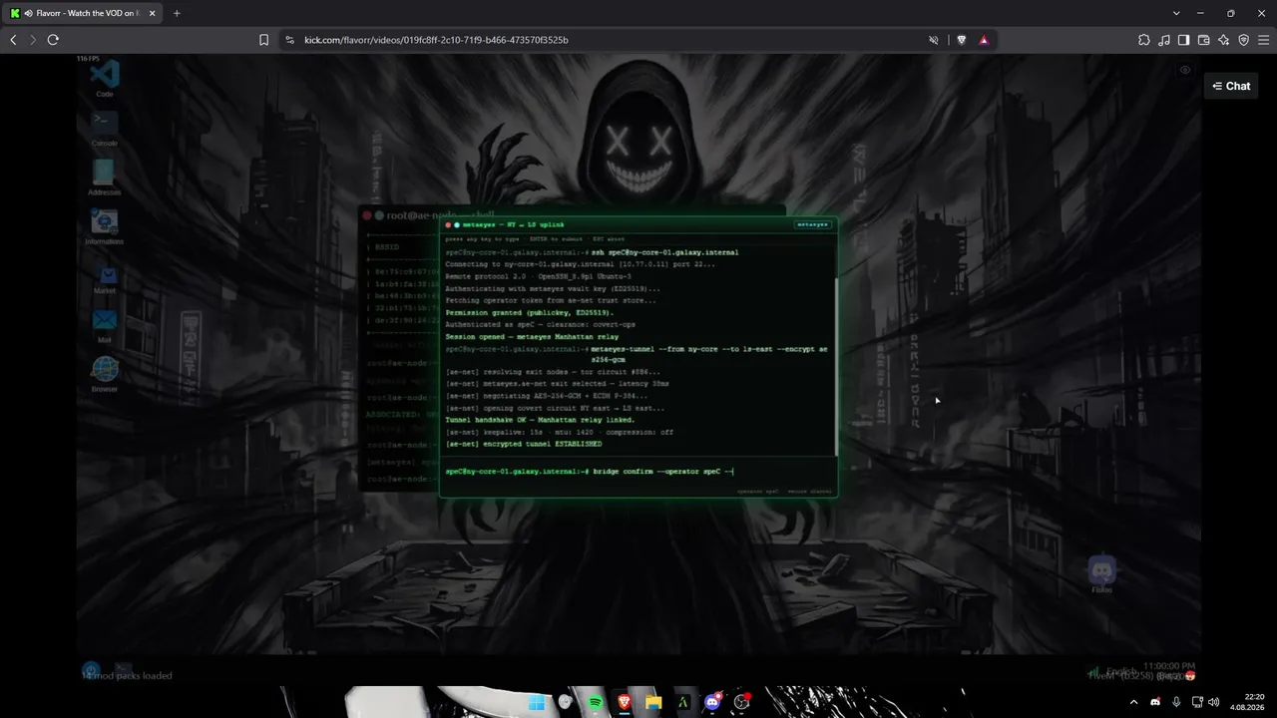
Task: Click the metaeyes badge in the terminal title bar
Action: coord(812,224)
